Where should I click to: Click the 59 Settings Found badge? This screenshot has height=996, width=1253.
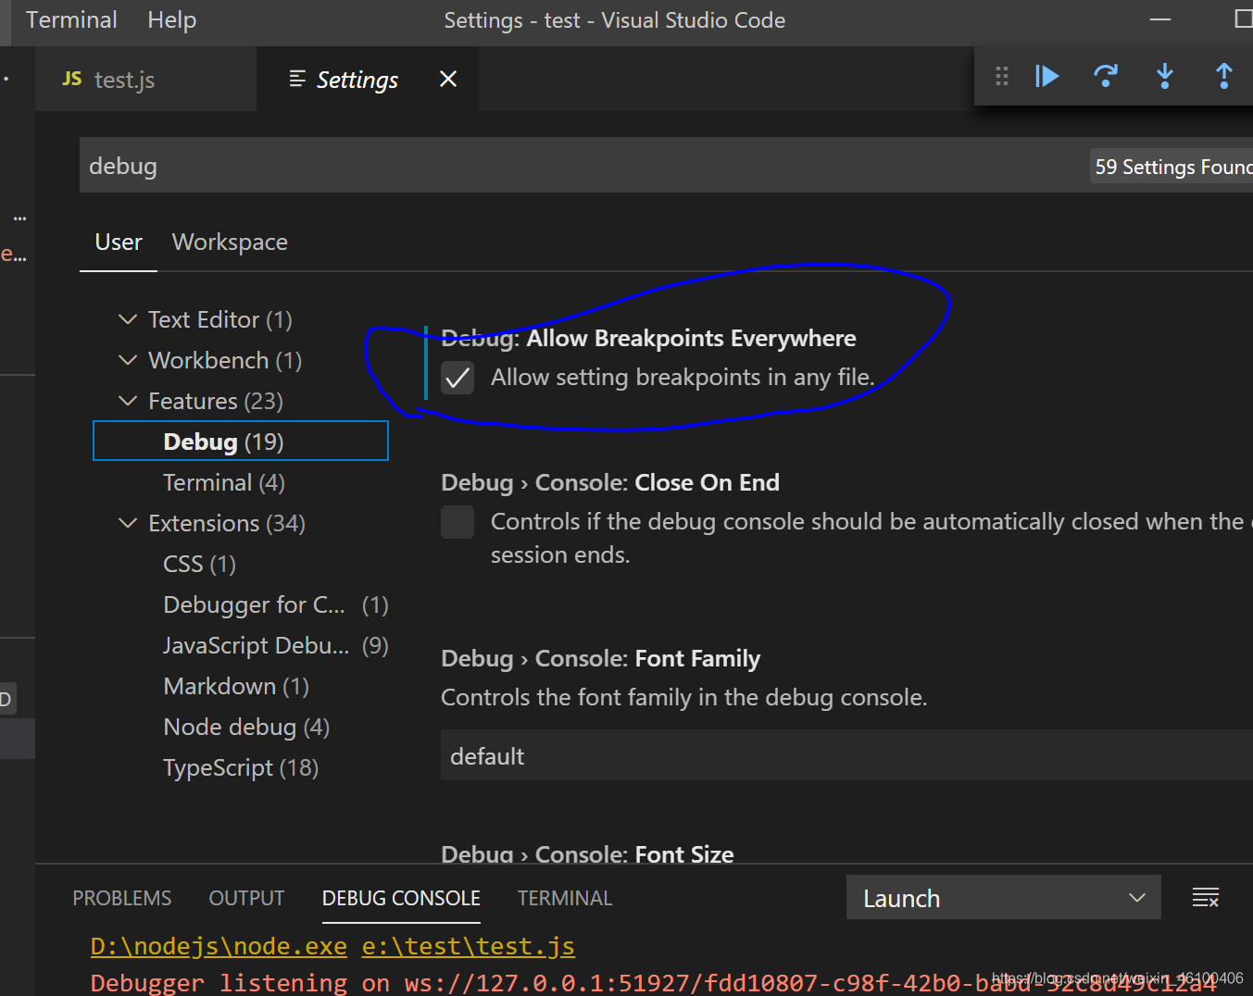click(x=1172, y=167)
